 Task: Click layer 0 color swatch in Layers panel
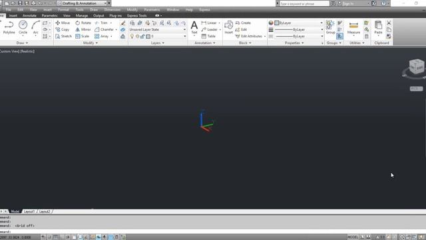(148, 36)
